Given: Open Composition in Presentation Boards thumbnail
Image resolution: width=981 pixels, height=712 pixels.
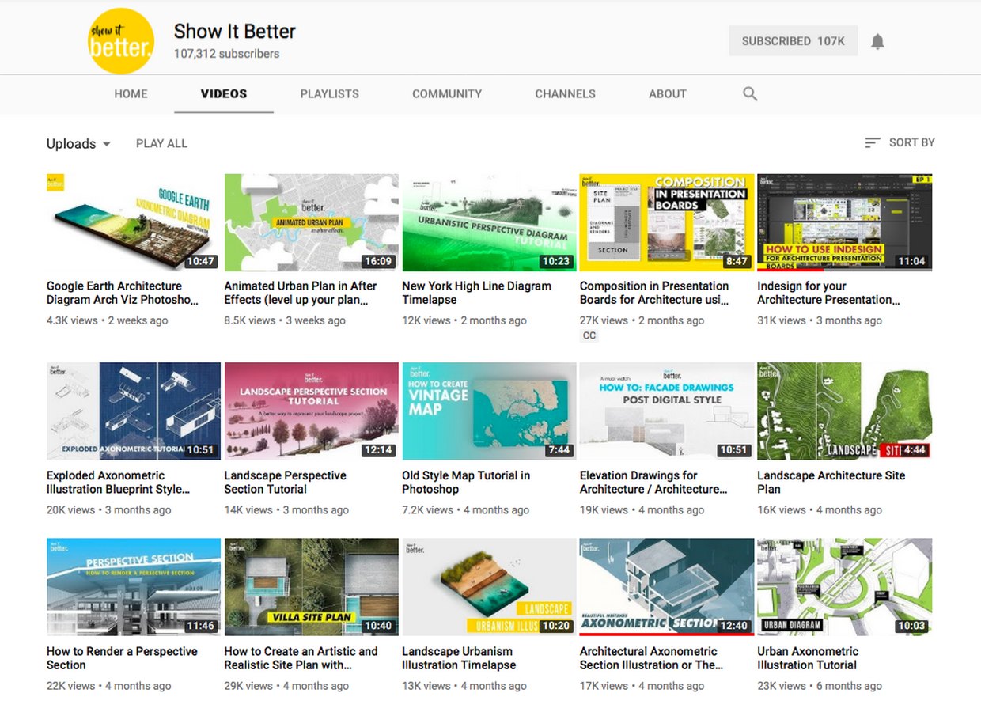Looking at the screenshot, I should [x=667, y=222].
